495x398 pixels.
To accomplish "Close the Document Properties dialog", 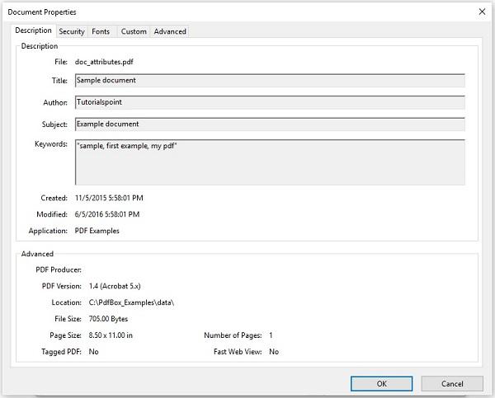I will [x=482, y=12].
